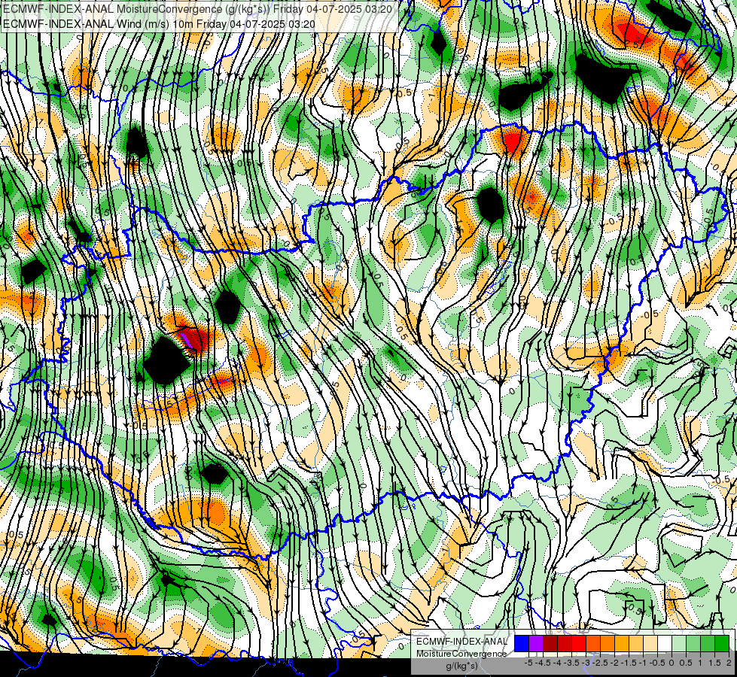Click the purple legend color swatch

click(x=536, y=644)
